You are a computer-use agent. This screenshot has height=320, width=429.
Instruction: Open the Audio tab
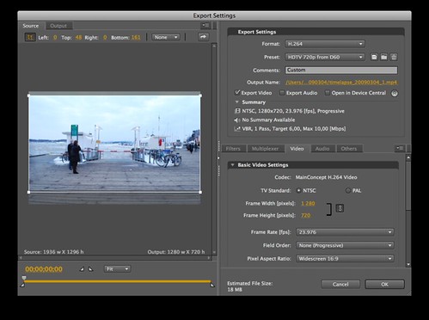[x=322, y=149]
